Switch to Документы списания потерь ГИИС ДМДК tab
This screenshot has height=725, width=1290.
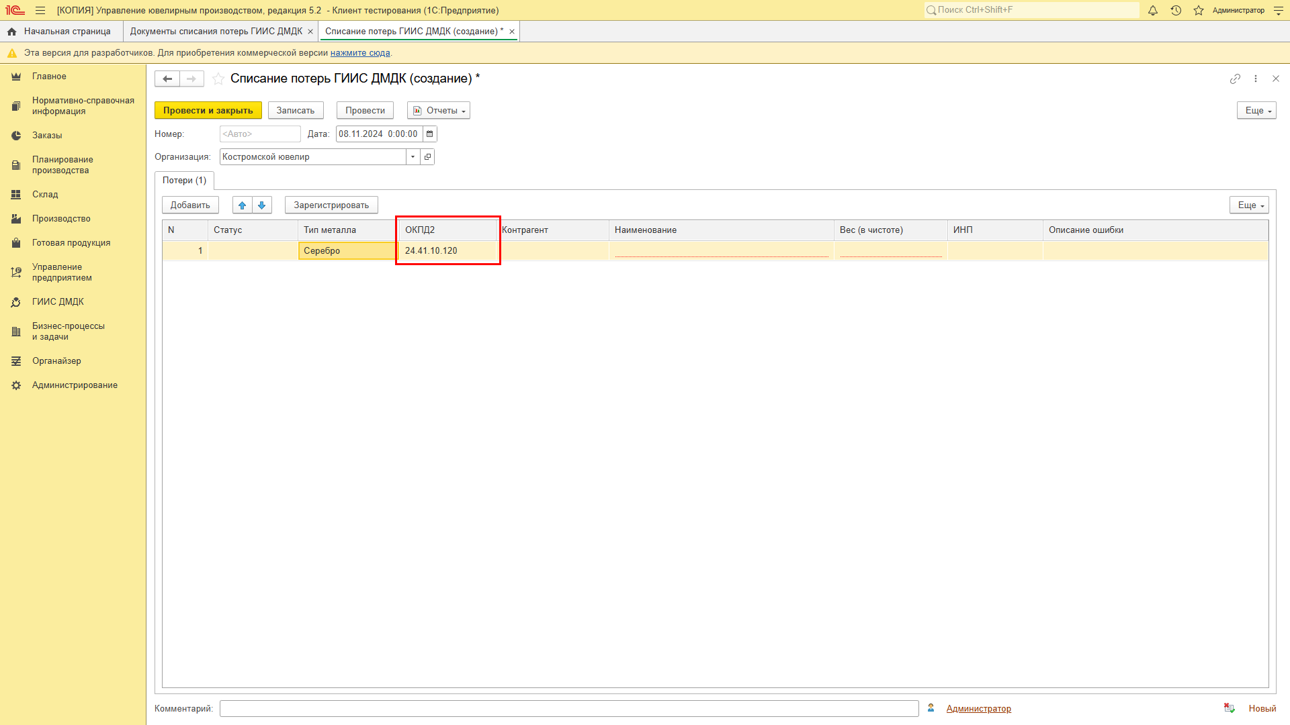click(x=216, y=32)
